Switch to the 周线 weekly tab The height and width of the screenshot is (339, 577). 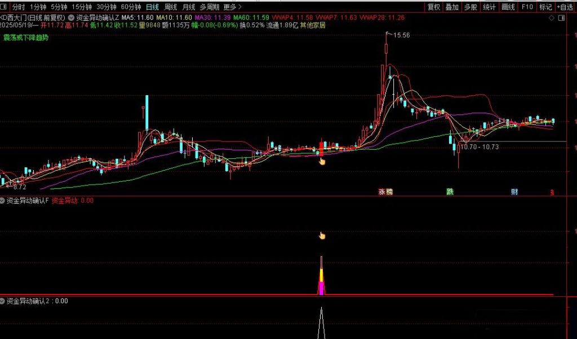tap(170, 7)
